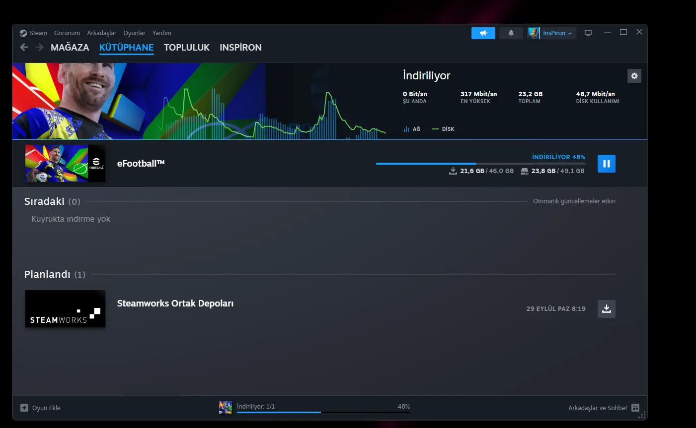Go forward with the right arrow

click(x=40, y=47)
